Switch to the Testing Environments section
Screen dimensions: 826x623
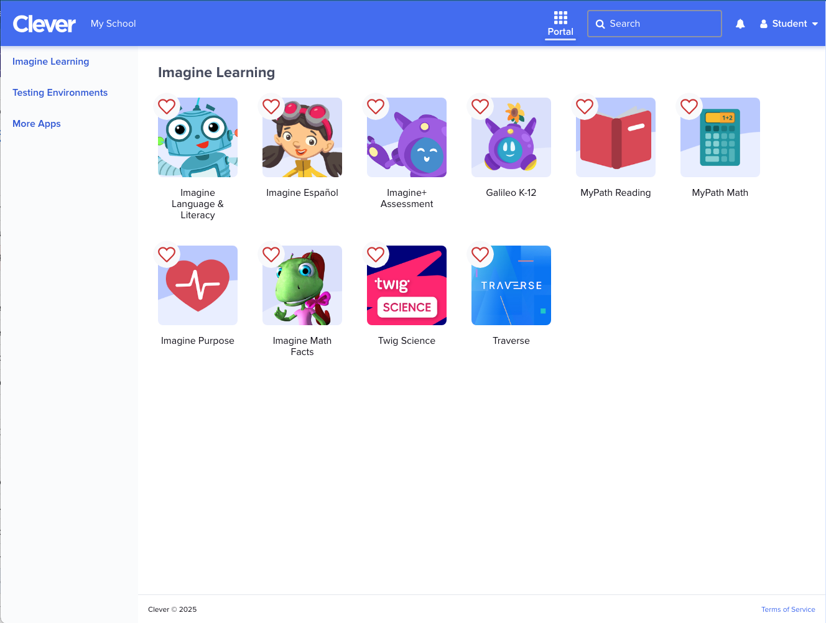[x=60, y=92]
